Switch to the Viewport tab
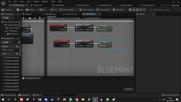Viewport: 181px width, 102px height. pyautogui.click(x=28, y=14)
